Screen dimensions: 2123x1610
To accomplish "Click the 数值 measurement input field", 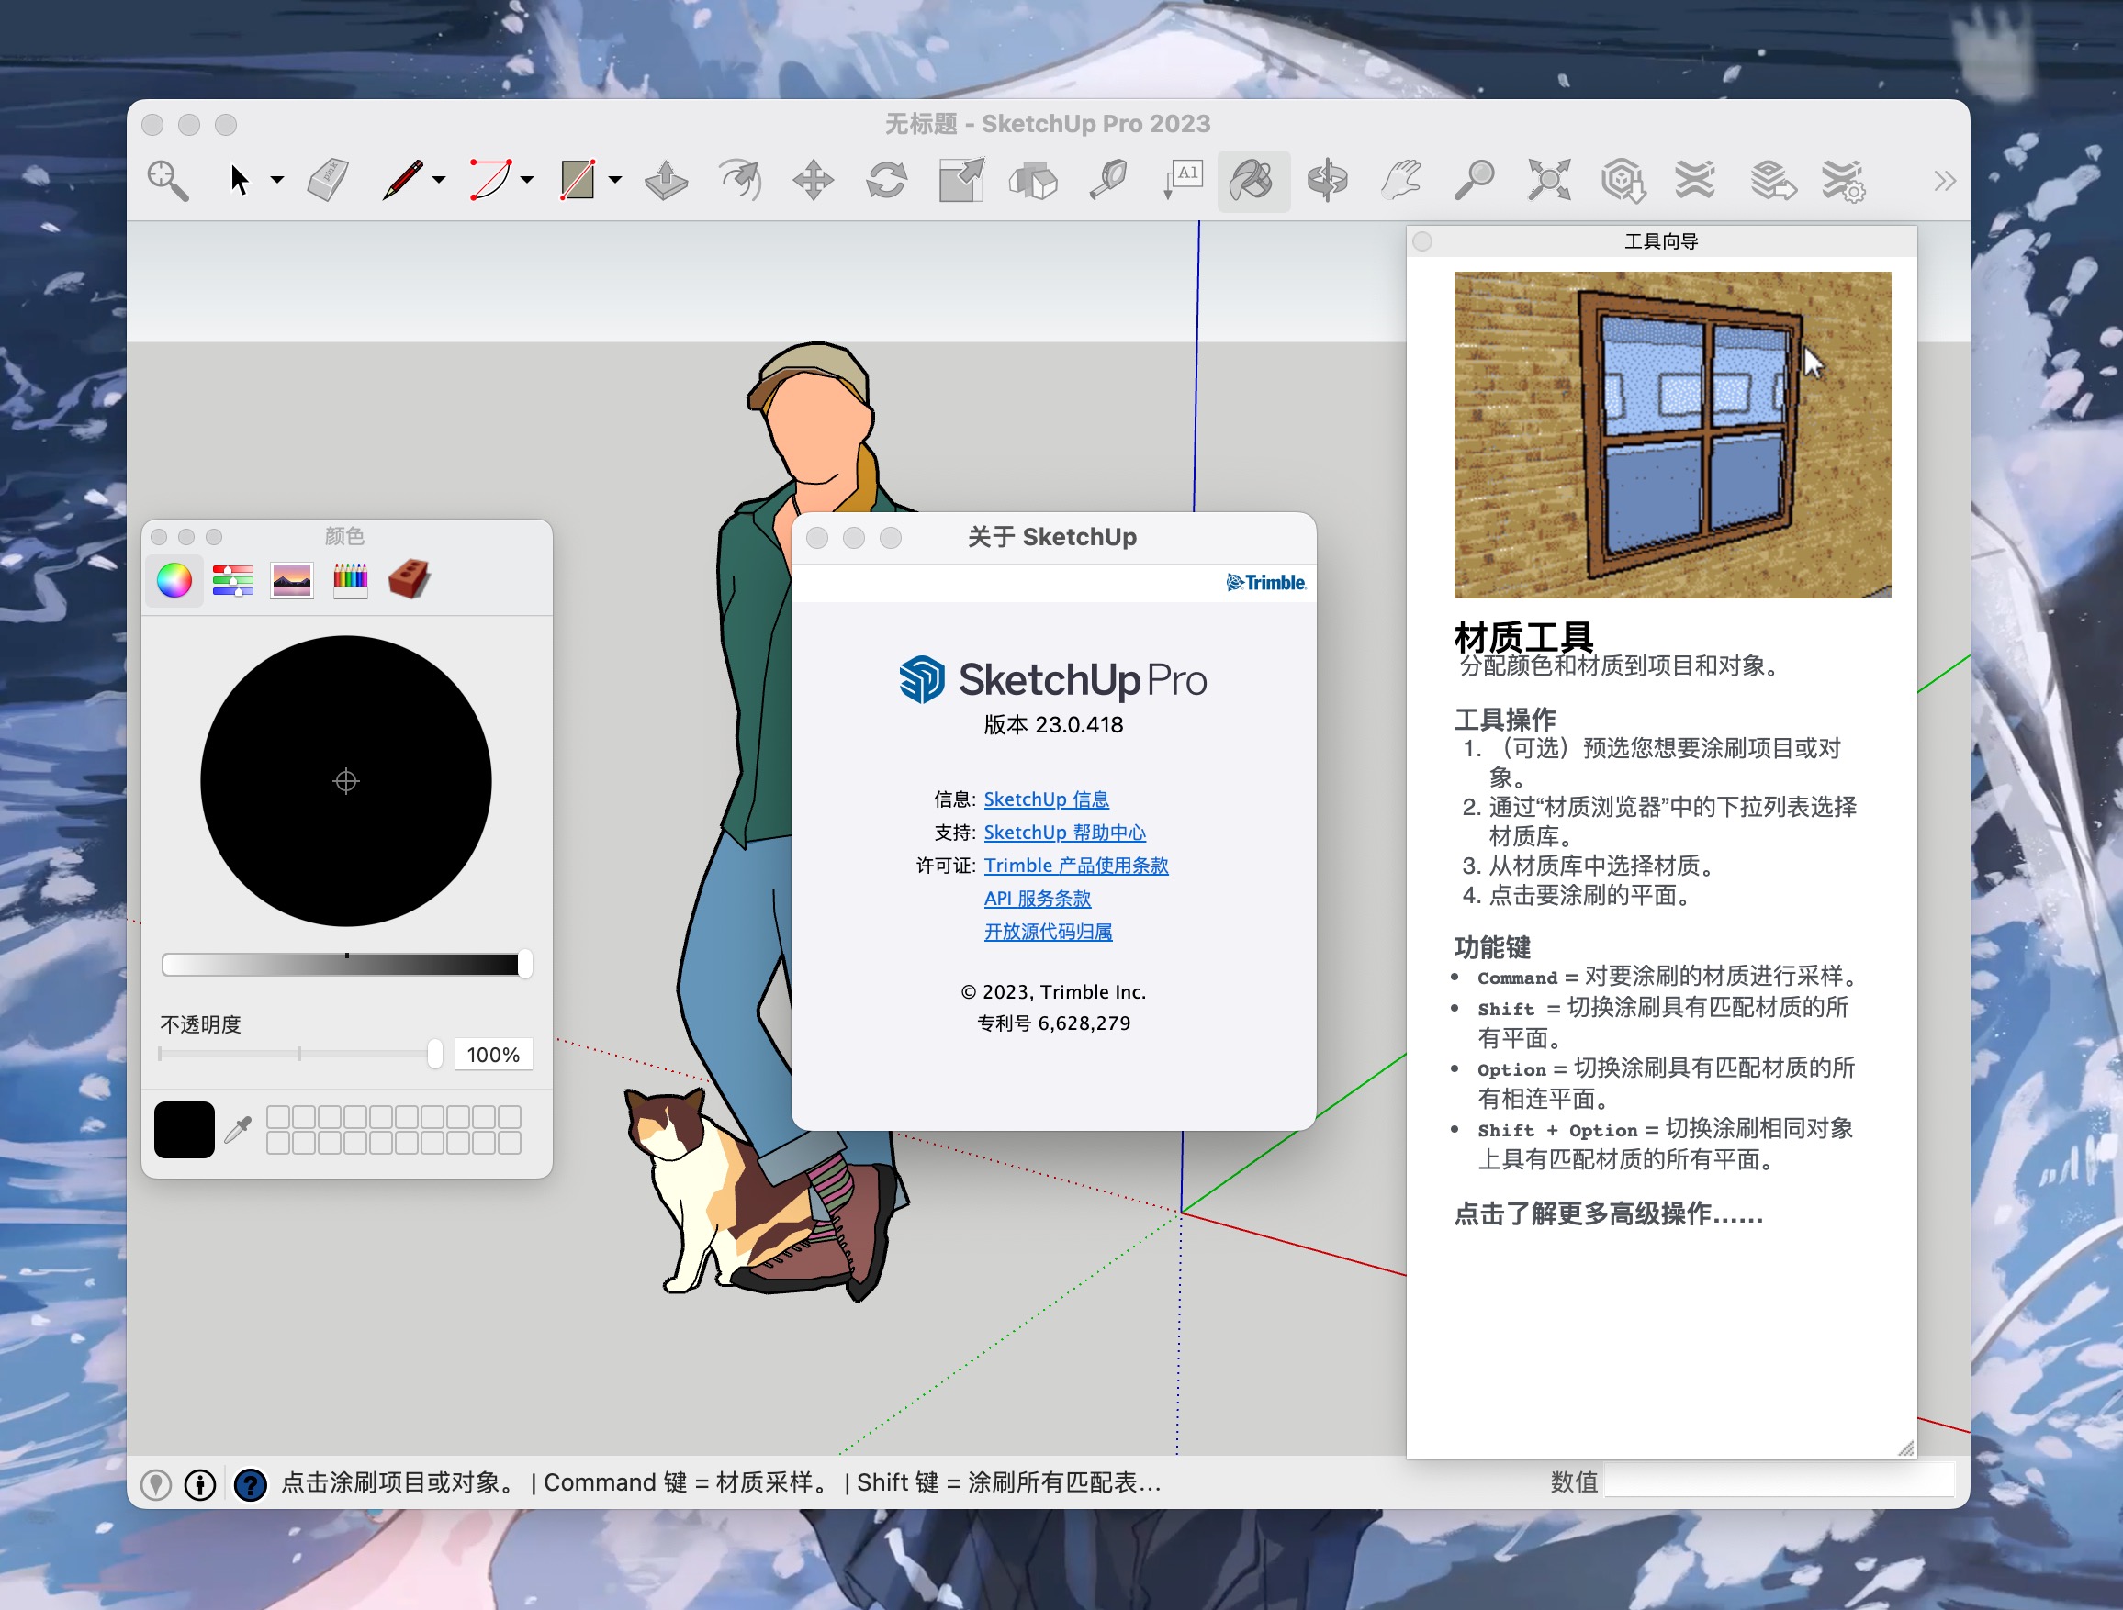I will 1780,1481.
